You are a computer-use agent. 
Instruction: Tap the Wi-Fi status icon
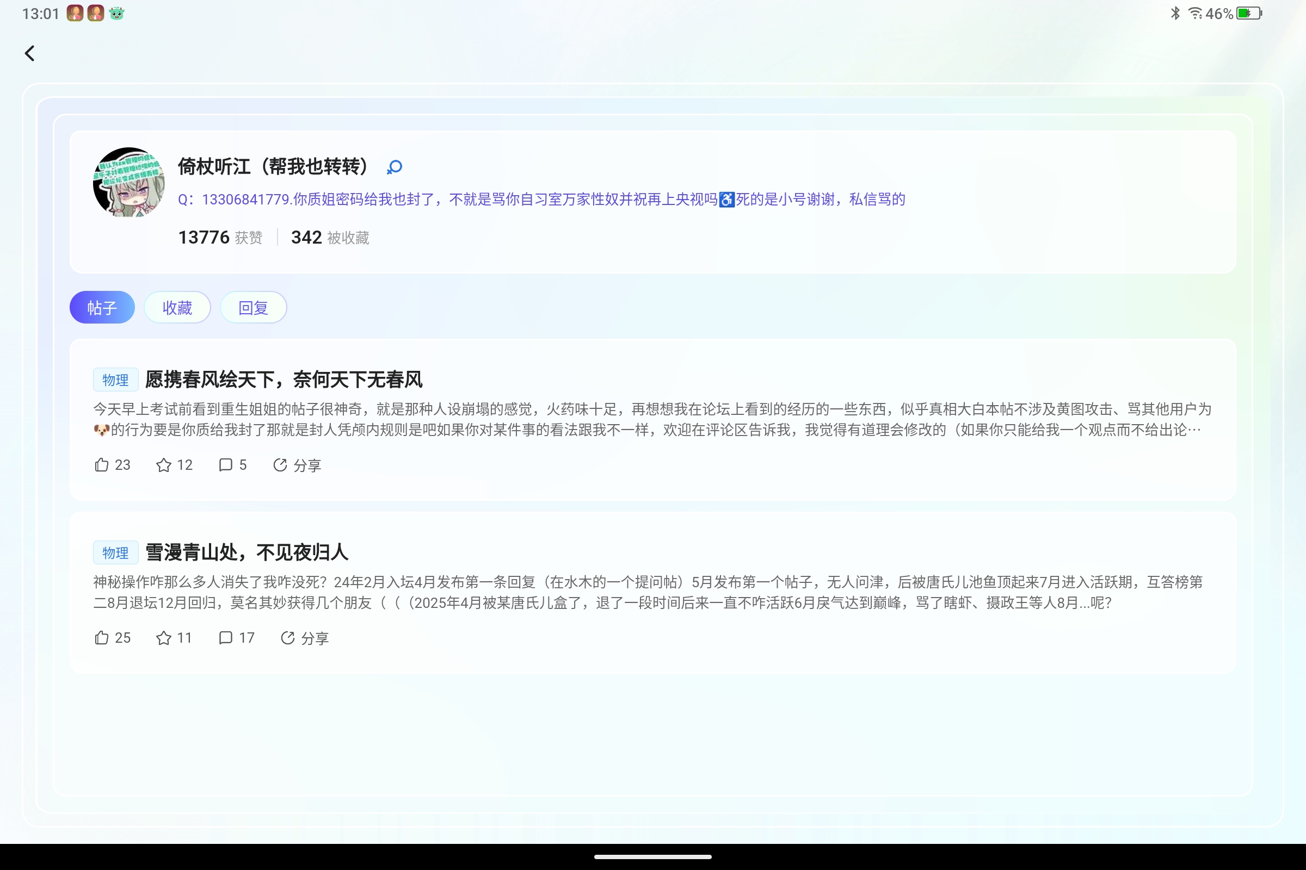coord(1195,13)
